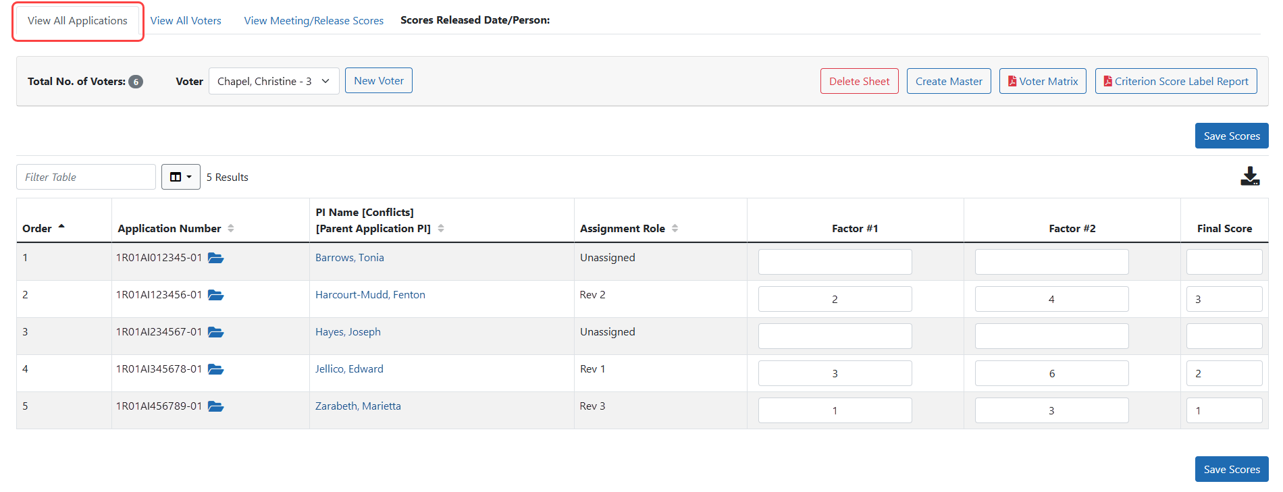Click the Delete Sheet button

pos(860,81)
